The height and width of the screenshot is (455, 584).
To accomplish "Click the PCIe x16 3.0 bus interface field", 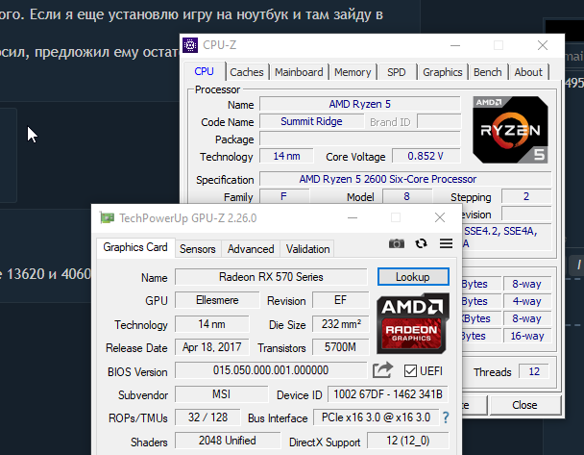I will pyautogui.click(x=377, y=417).
